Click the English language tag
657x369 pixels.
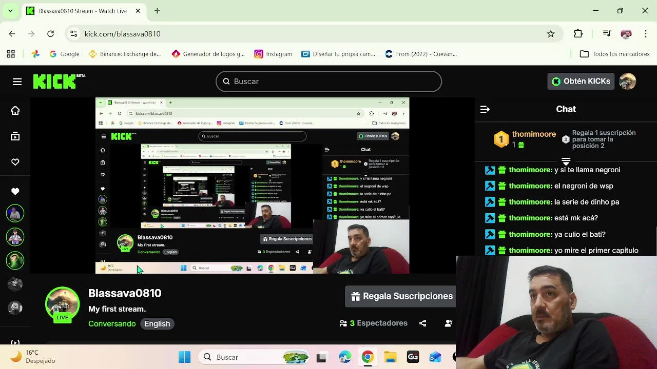157,324
